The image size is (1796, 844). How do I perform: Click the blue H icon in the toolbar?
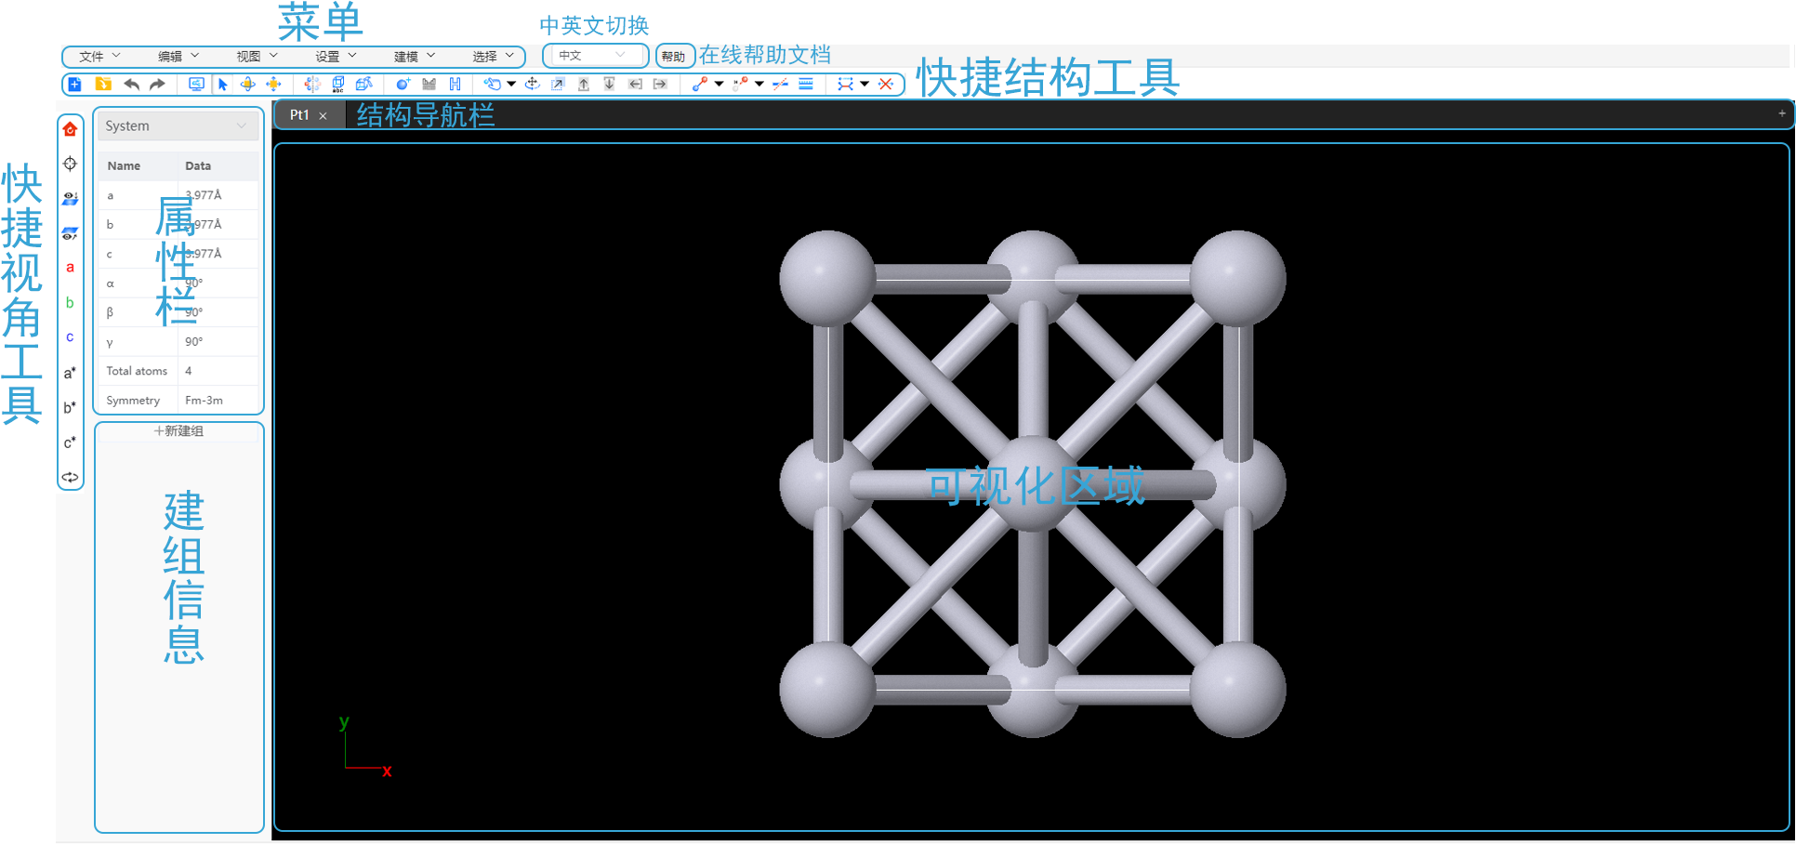[455, 85]
